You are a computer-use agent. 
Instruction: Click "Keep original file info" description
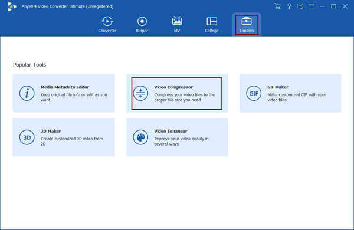coord(74,97)
